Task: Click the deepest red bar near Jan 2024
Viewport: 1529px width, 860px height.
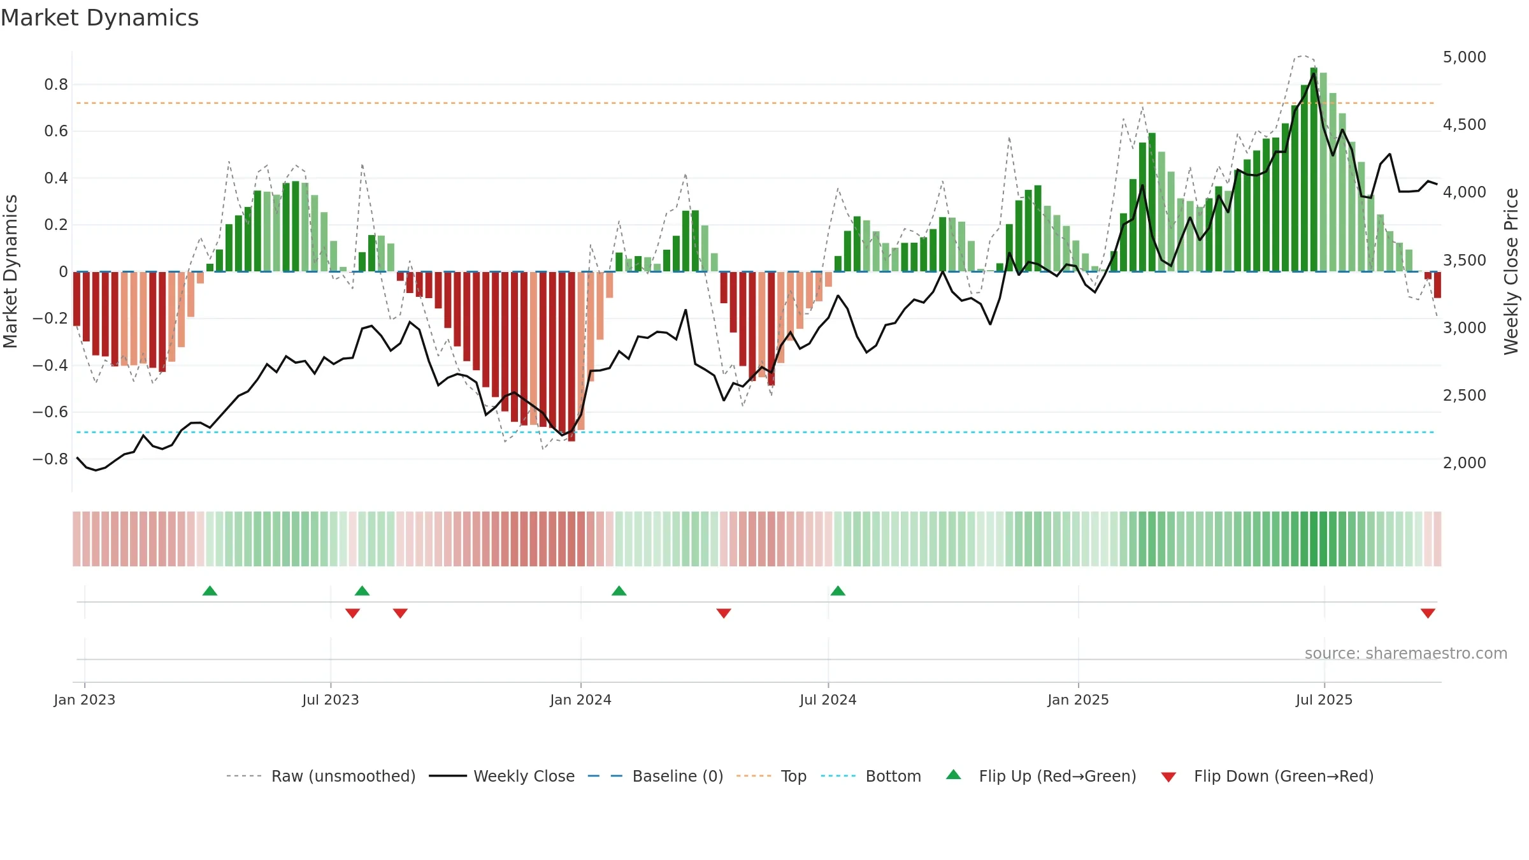Action: coord(571,357)
